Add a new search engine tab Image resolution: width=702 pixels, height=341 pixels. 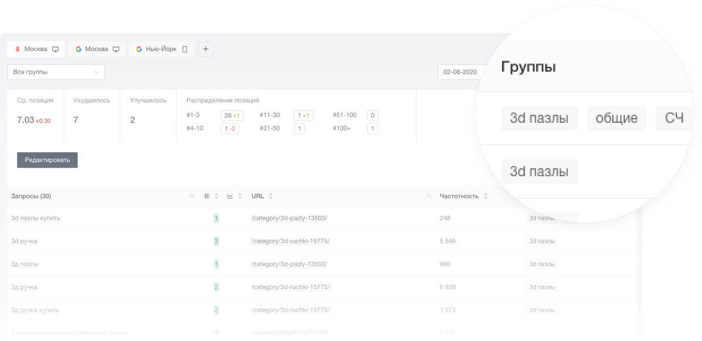[x=206, y=49]
